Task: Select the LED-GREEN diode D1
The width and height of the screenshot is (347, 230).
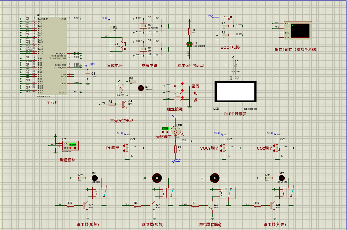Action: pos(189,44)
